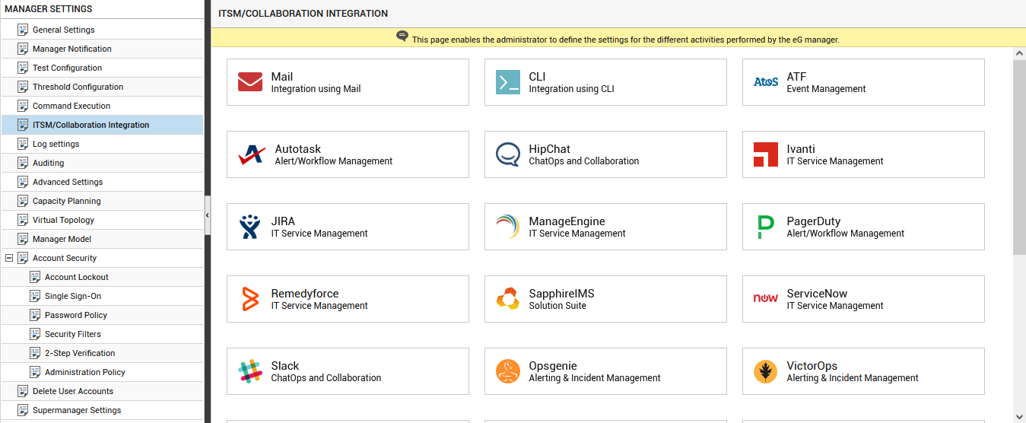This screenshot has height=423, width=1026.
Task: Collapse the Account Security tree node
Action: [9, 258]
